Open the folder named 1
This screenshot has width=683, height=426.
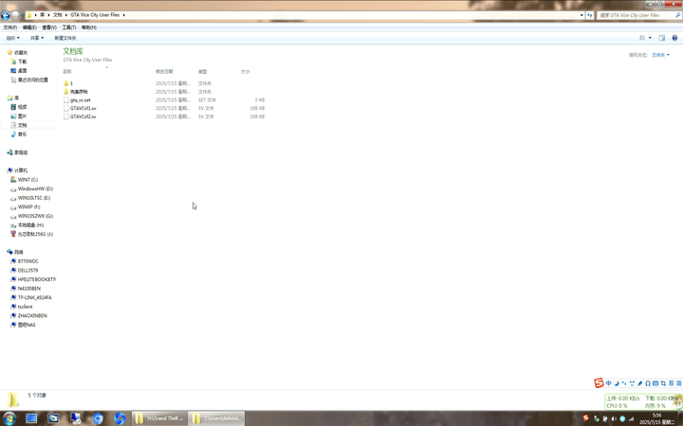pyautogui.click(x=71, y=83)
